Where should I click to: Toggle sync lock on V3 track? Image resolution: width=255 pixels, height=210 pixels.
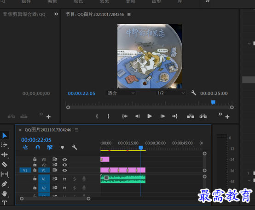(55, 159)
